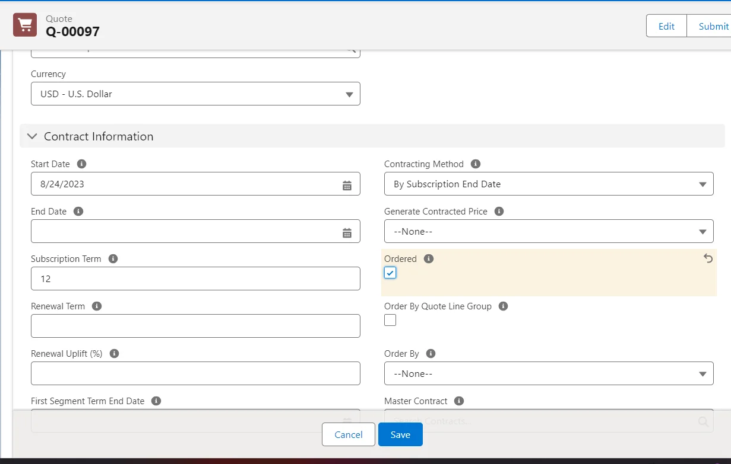
Task: Click the Edit button for quote Q-00097
Action: click(666, 25)
